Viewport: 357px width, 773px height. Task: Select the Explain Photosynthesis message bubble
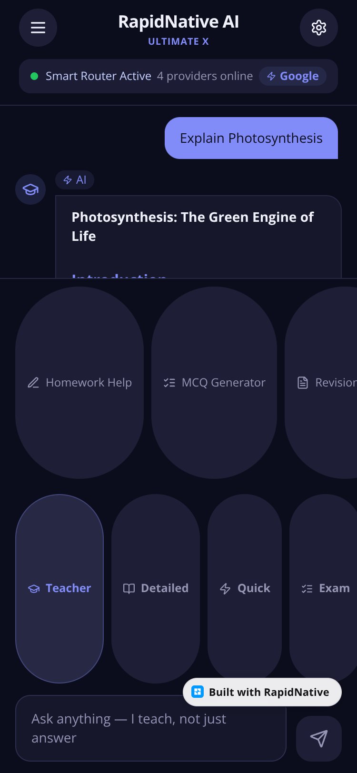tap(251, 138)
